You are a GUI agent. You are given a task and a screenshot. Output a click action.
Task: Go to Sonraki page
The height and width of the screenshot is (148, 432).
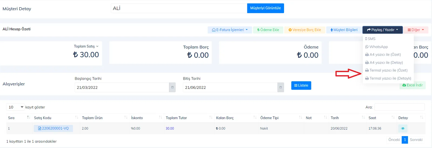[416, 140]
